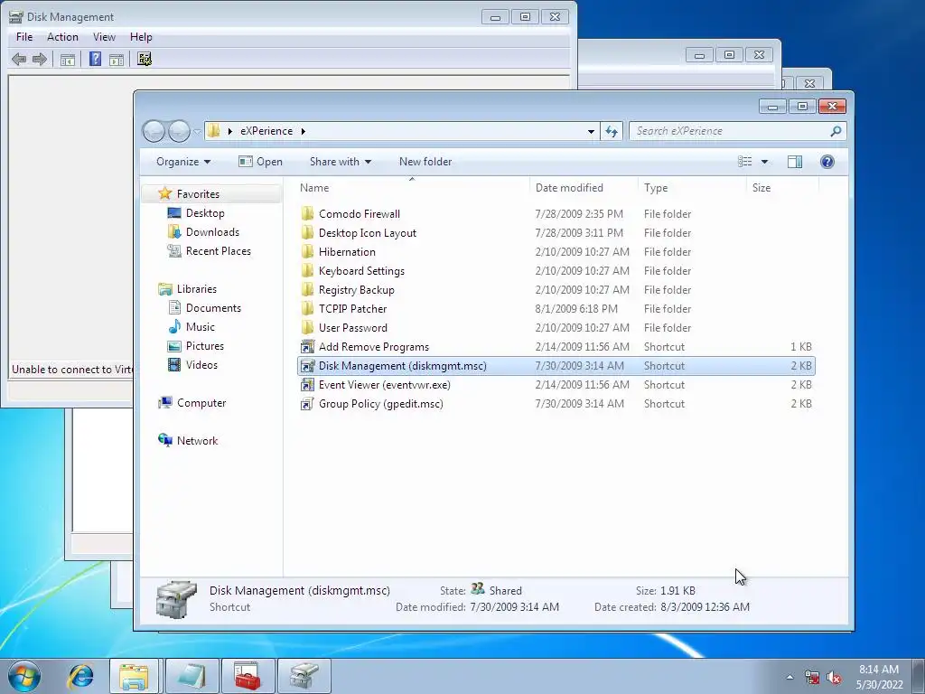Open recent pages dropdown next to nav buttons

click(x=197, y=132)
